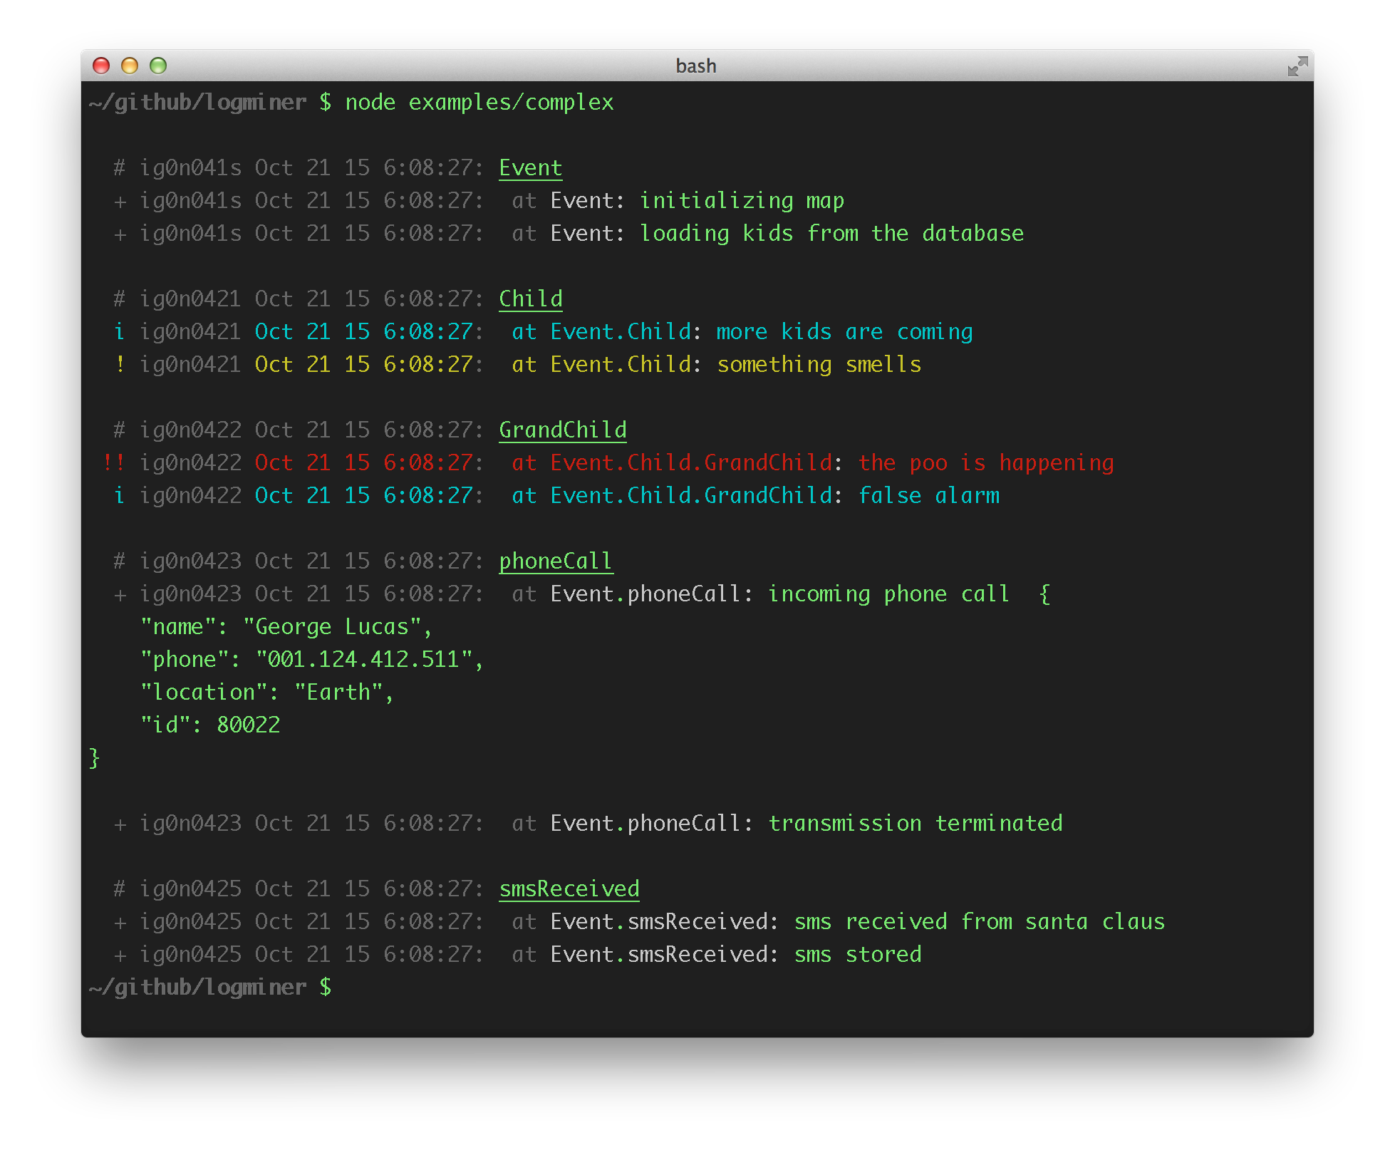1395x1150 pixels.
Task: Click the '#' marker on the phoneCall line
Action: pos(119,561)
